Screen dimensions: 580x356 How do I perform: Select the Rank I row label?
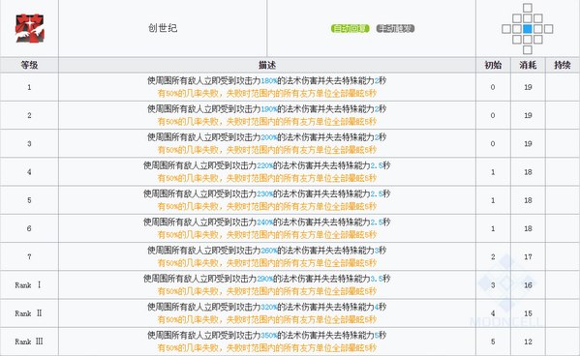pyautogui.click(x=28, y=285)
